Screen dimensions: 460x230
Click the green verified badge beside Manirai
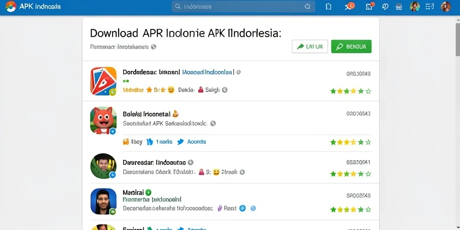coord(148,192)
